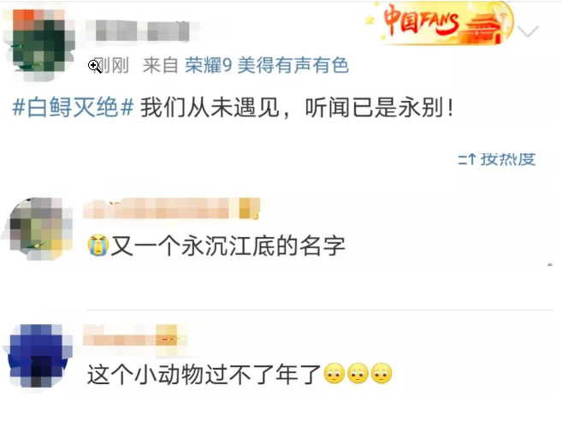Click the sort arrow icon beside 按热度
The image size is (562, 421).
coord(467,159)
